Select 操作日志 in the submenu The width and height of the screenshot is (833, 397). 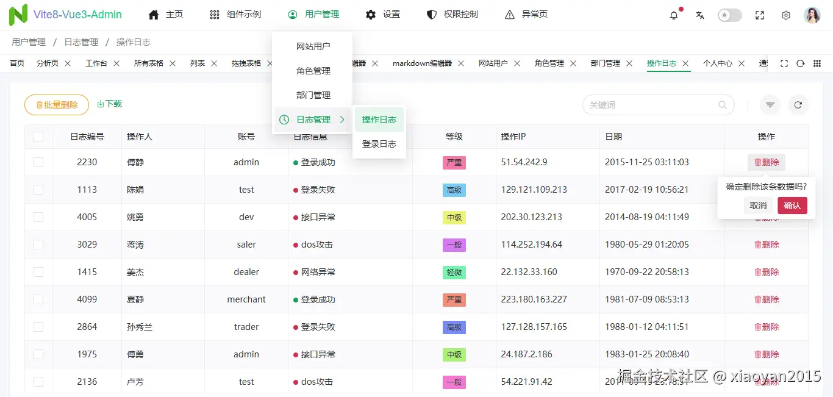(x=379, y=120)
